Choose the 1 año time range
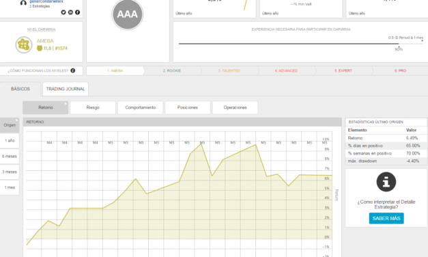Viewport: 428px width, 257px height. [x=10, y=141]
